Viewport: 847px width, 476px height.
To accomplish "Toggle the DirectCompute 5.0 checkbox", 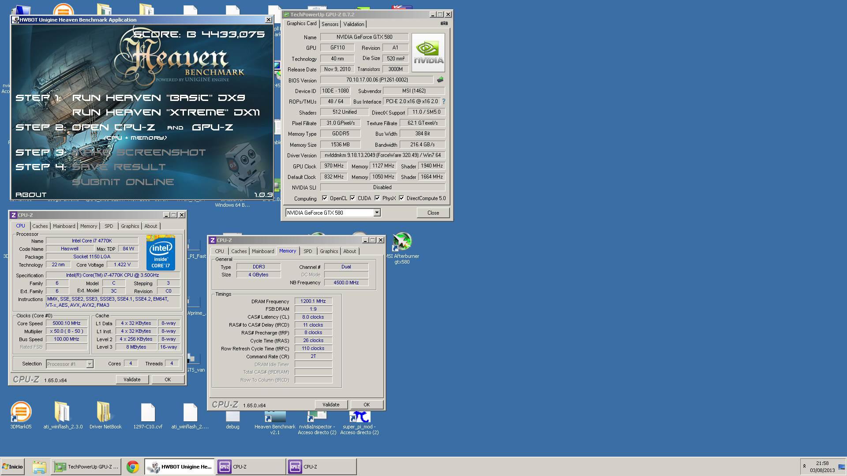I will (401, 198).
